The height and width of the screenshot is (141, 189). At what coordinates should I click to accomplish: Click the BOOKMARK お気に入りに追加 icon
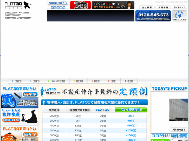(179, 16)
